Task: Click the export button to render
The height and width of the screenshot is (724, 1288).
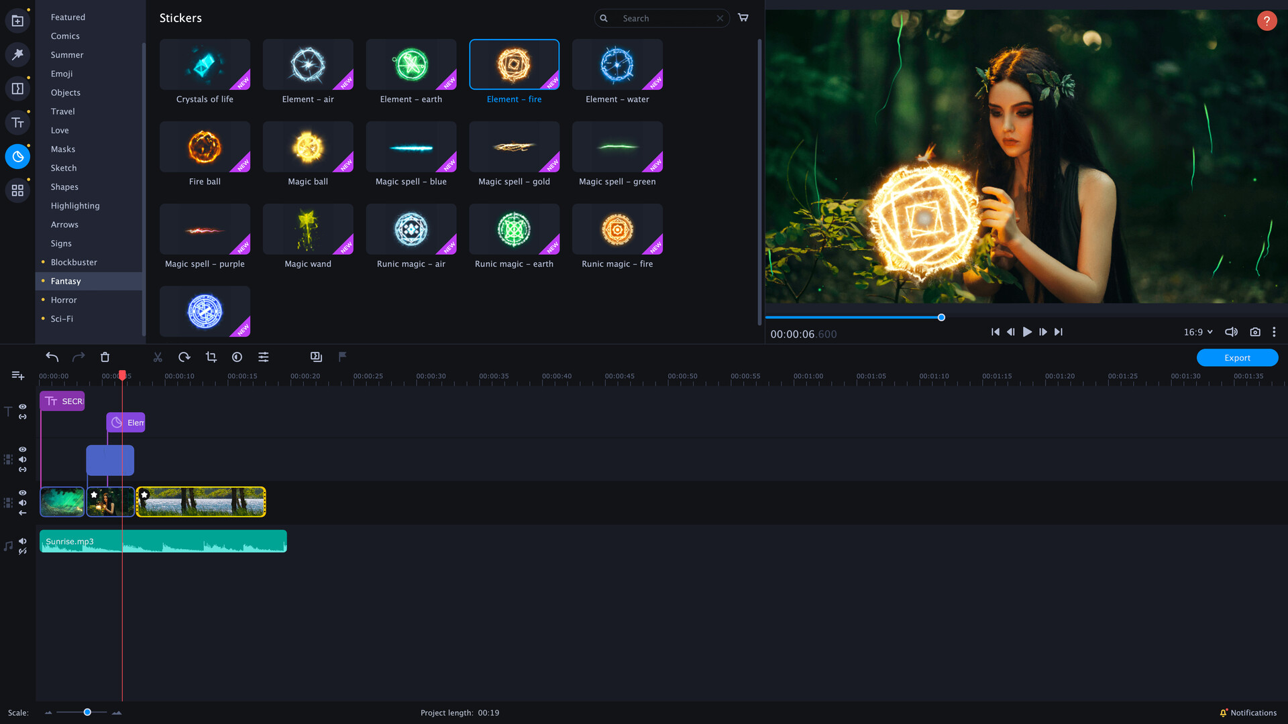Action: (x=1237, y=357)
